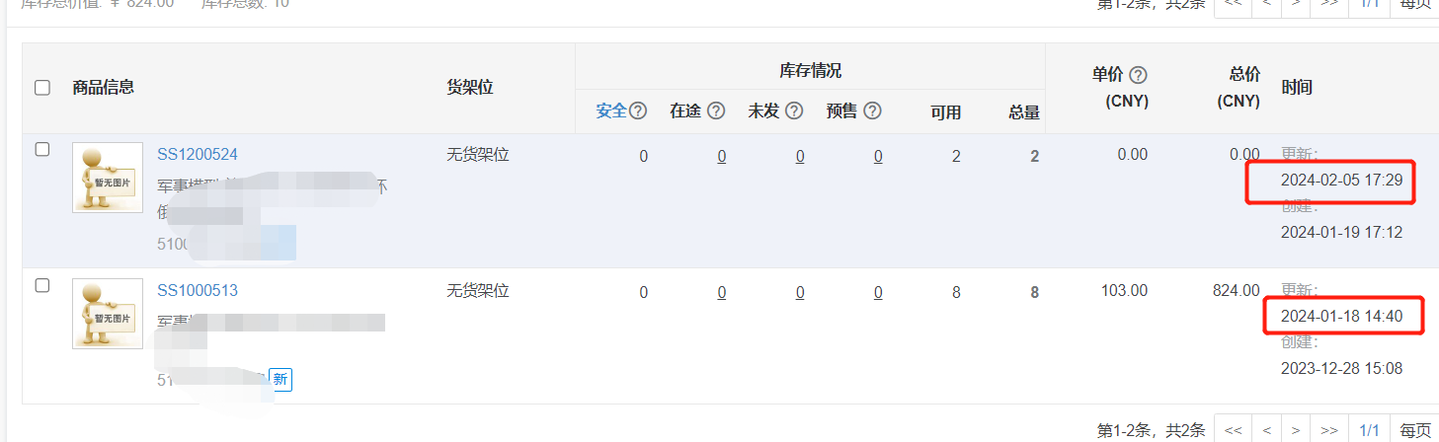The height and width of the screenshot is (442, 1439).
Task: Open help icon beside 安全 column
Action: point(638,111)
